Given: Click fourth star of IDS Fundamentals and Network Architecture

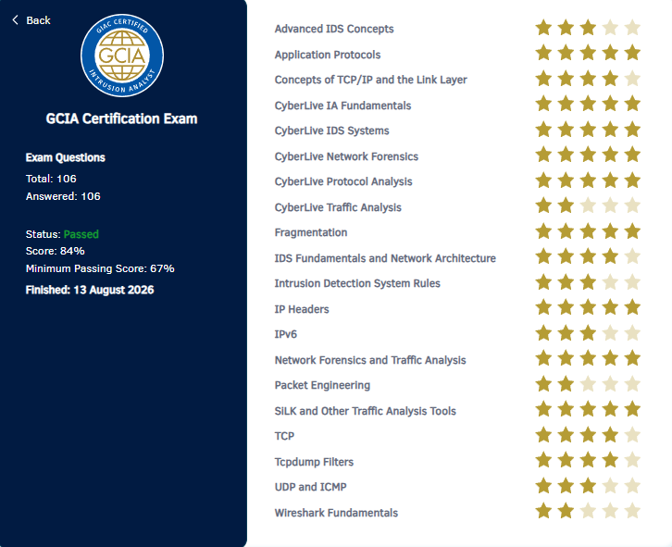Looking at the screenshot, I should (610, 256).
